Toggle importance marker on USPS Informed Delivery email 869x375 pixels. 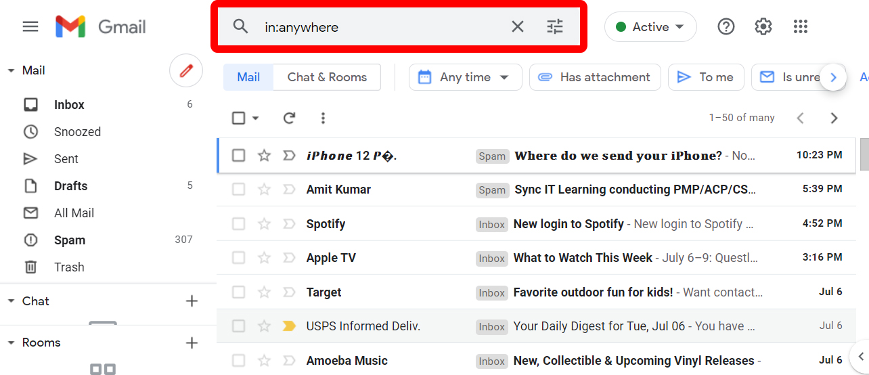[x=289, y=326]
